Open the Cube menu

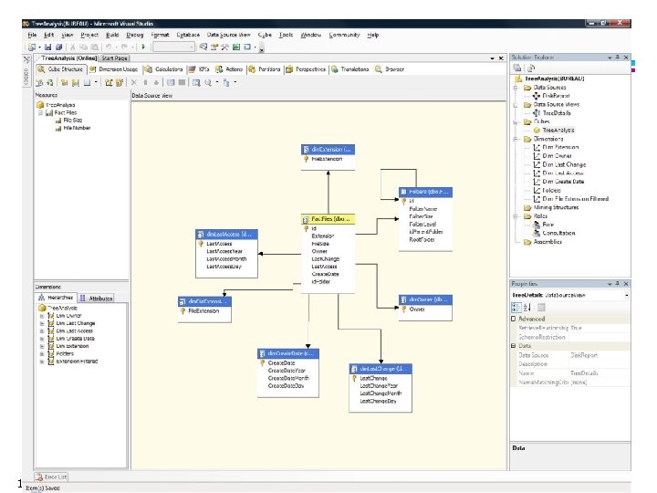(x=263, y=35)
